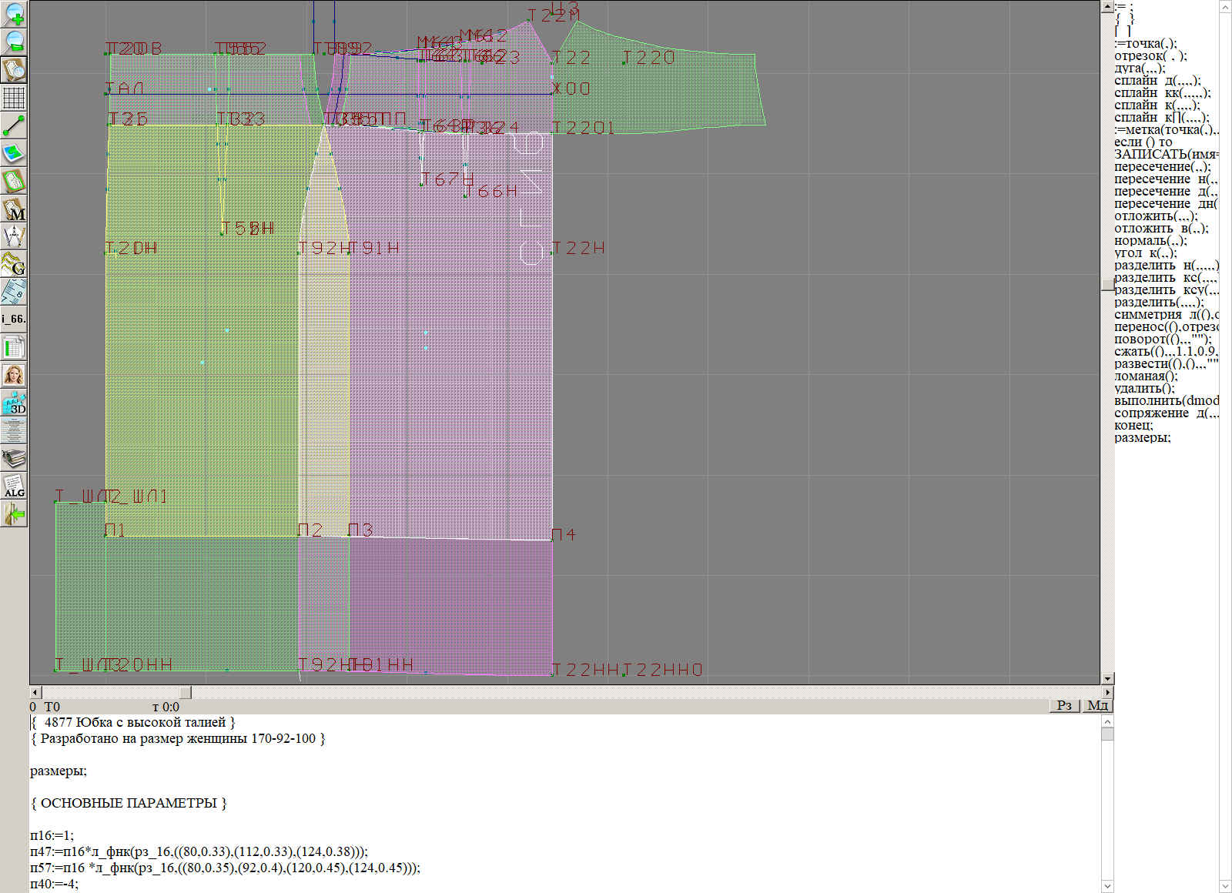This screenshot has width=1232, height=893.
Task: Open the compass and pencil drafting tool
Action: 14,236
